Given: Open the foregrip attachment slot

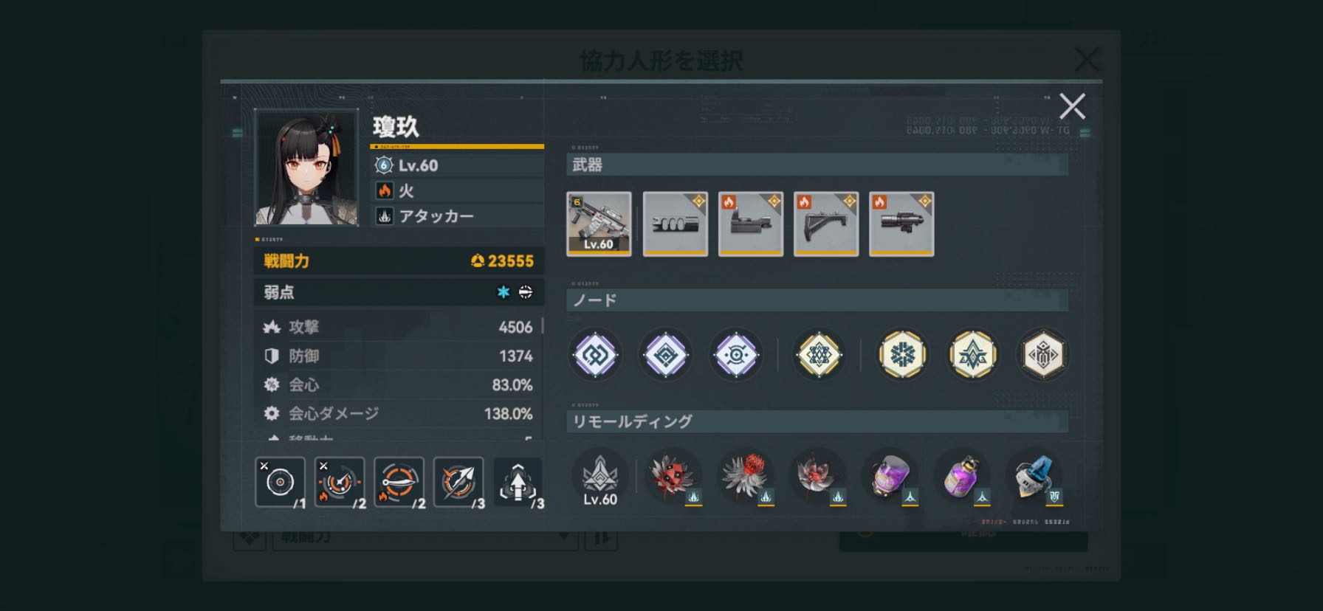Looking at the screenshot, I should click(x=826, y=224).
